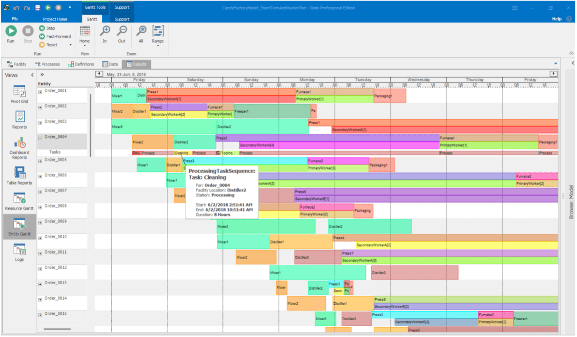The width and height of the screenshot is (577, 337).
Task: Expand the Order_0001 row
Action: coord(40,92)
